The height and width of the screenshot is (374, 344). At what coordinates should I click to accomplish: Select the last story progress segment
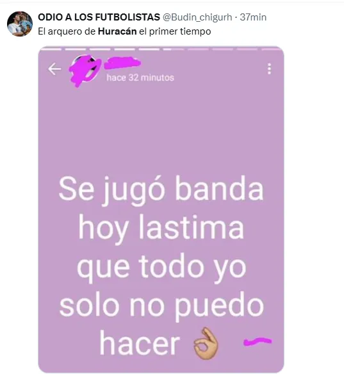pos(271,49)
